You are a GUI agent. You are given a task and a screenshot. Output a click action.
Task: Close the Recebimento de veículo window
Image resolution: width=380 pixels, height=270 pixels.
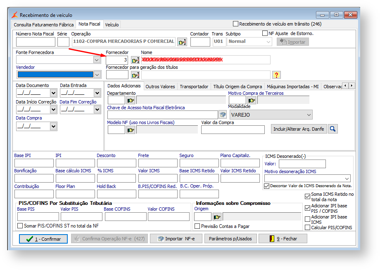(x=350, y=15)
